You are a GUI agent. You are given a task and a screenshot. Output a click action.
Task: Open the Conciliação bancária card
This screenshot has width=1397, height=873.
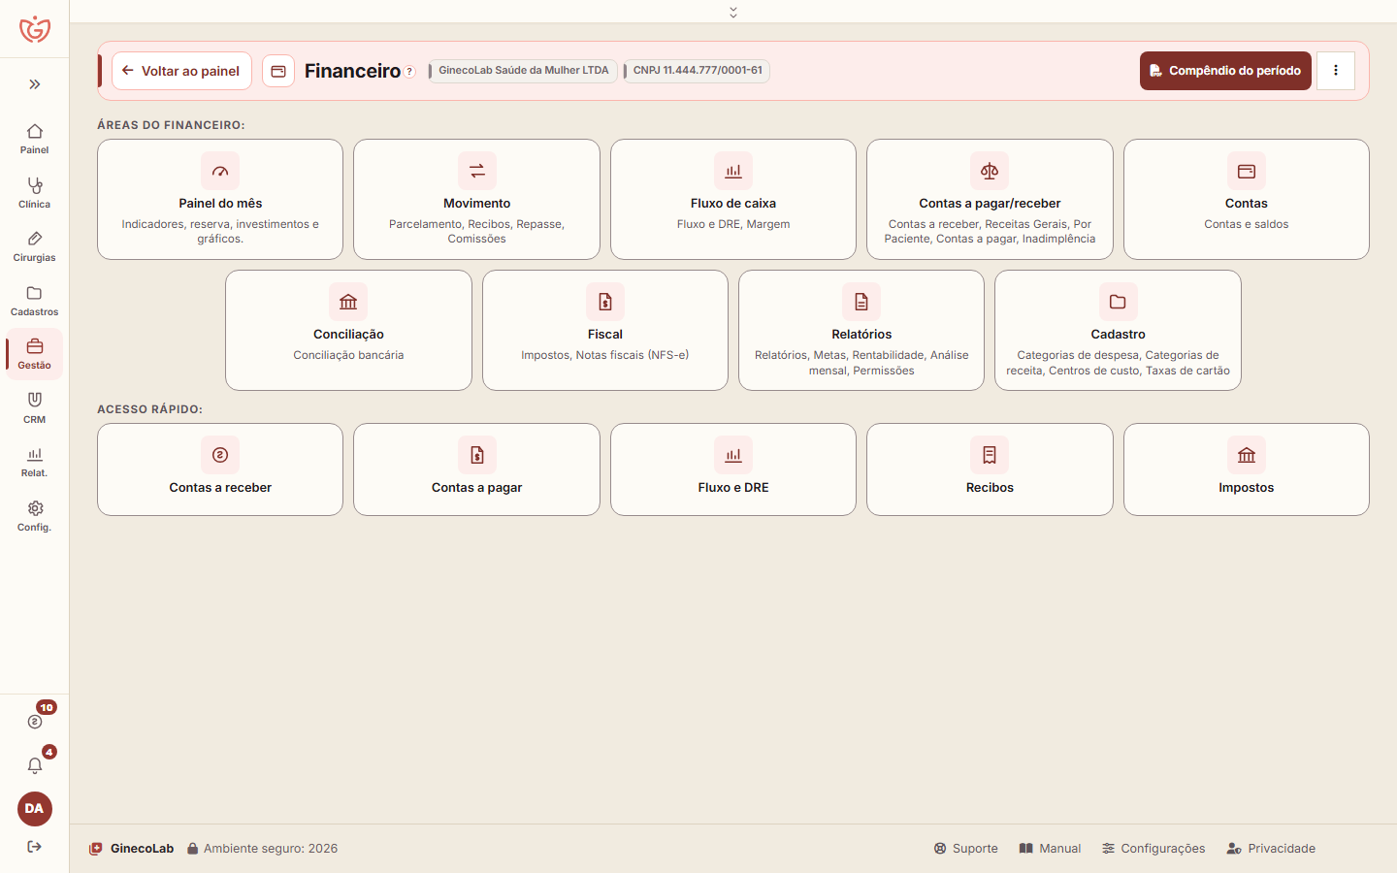click(x=348, y=331)
